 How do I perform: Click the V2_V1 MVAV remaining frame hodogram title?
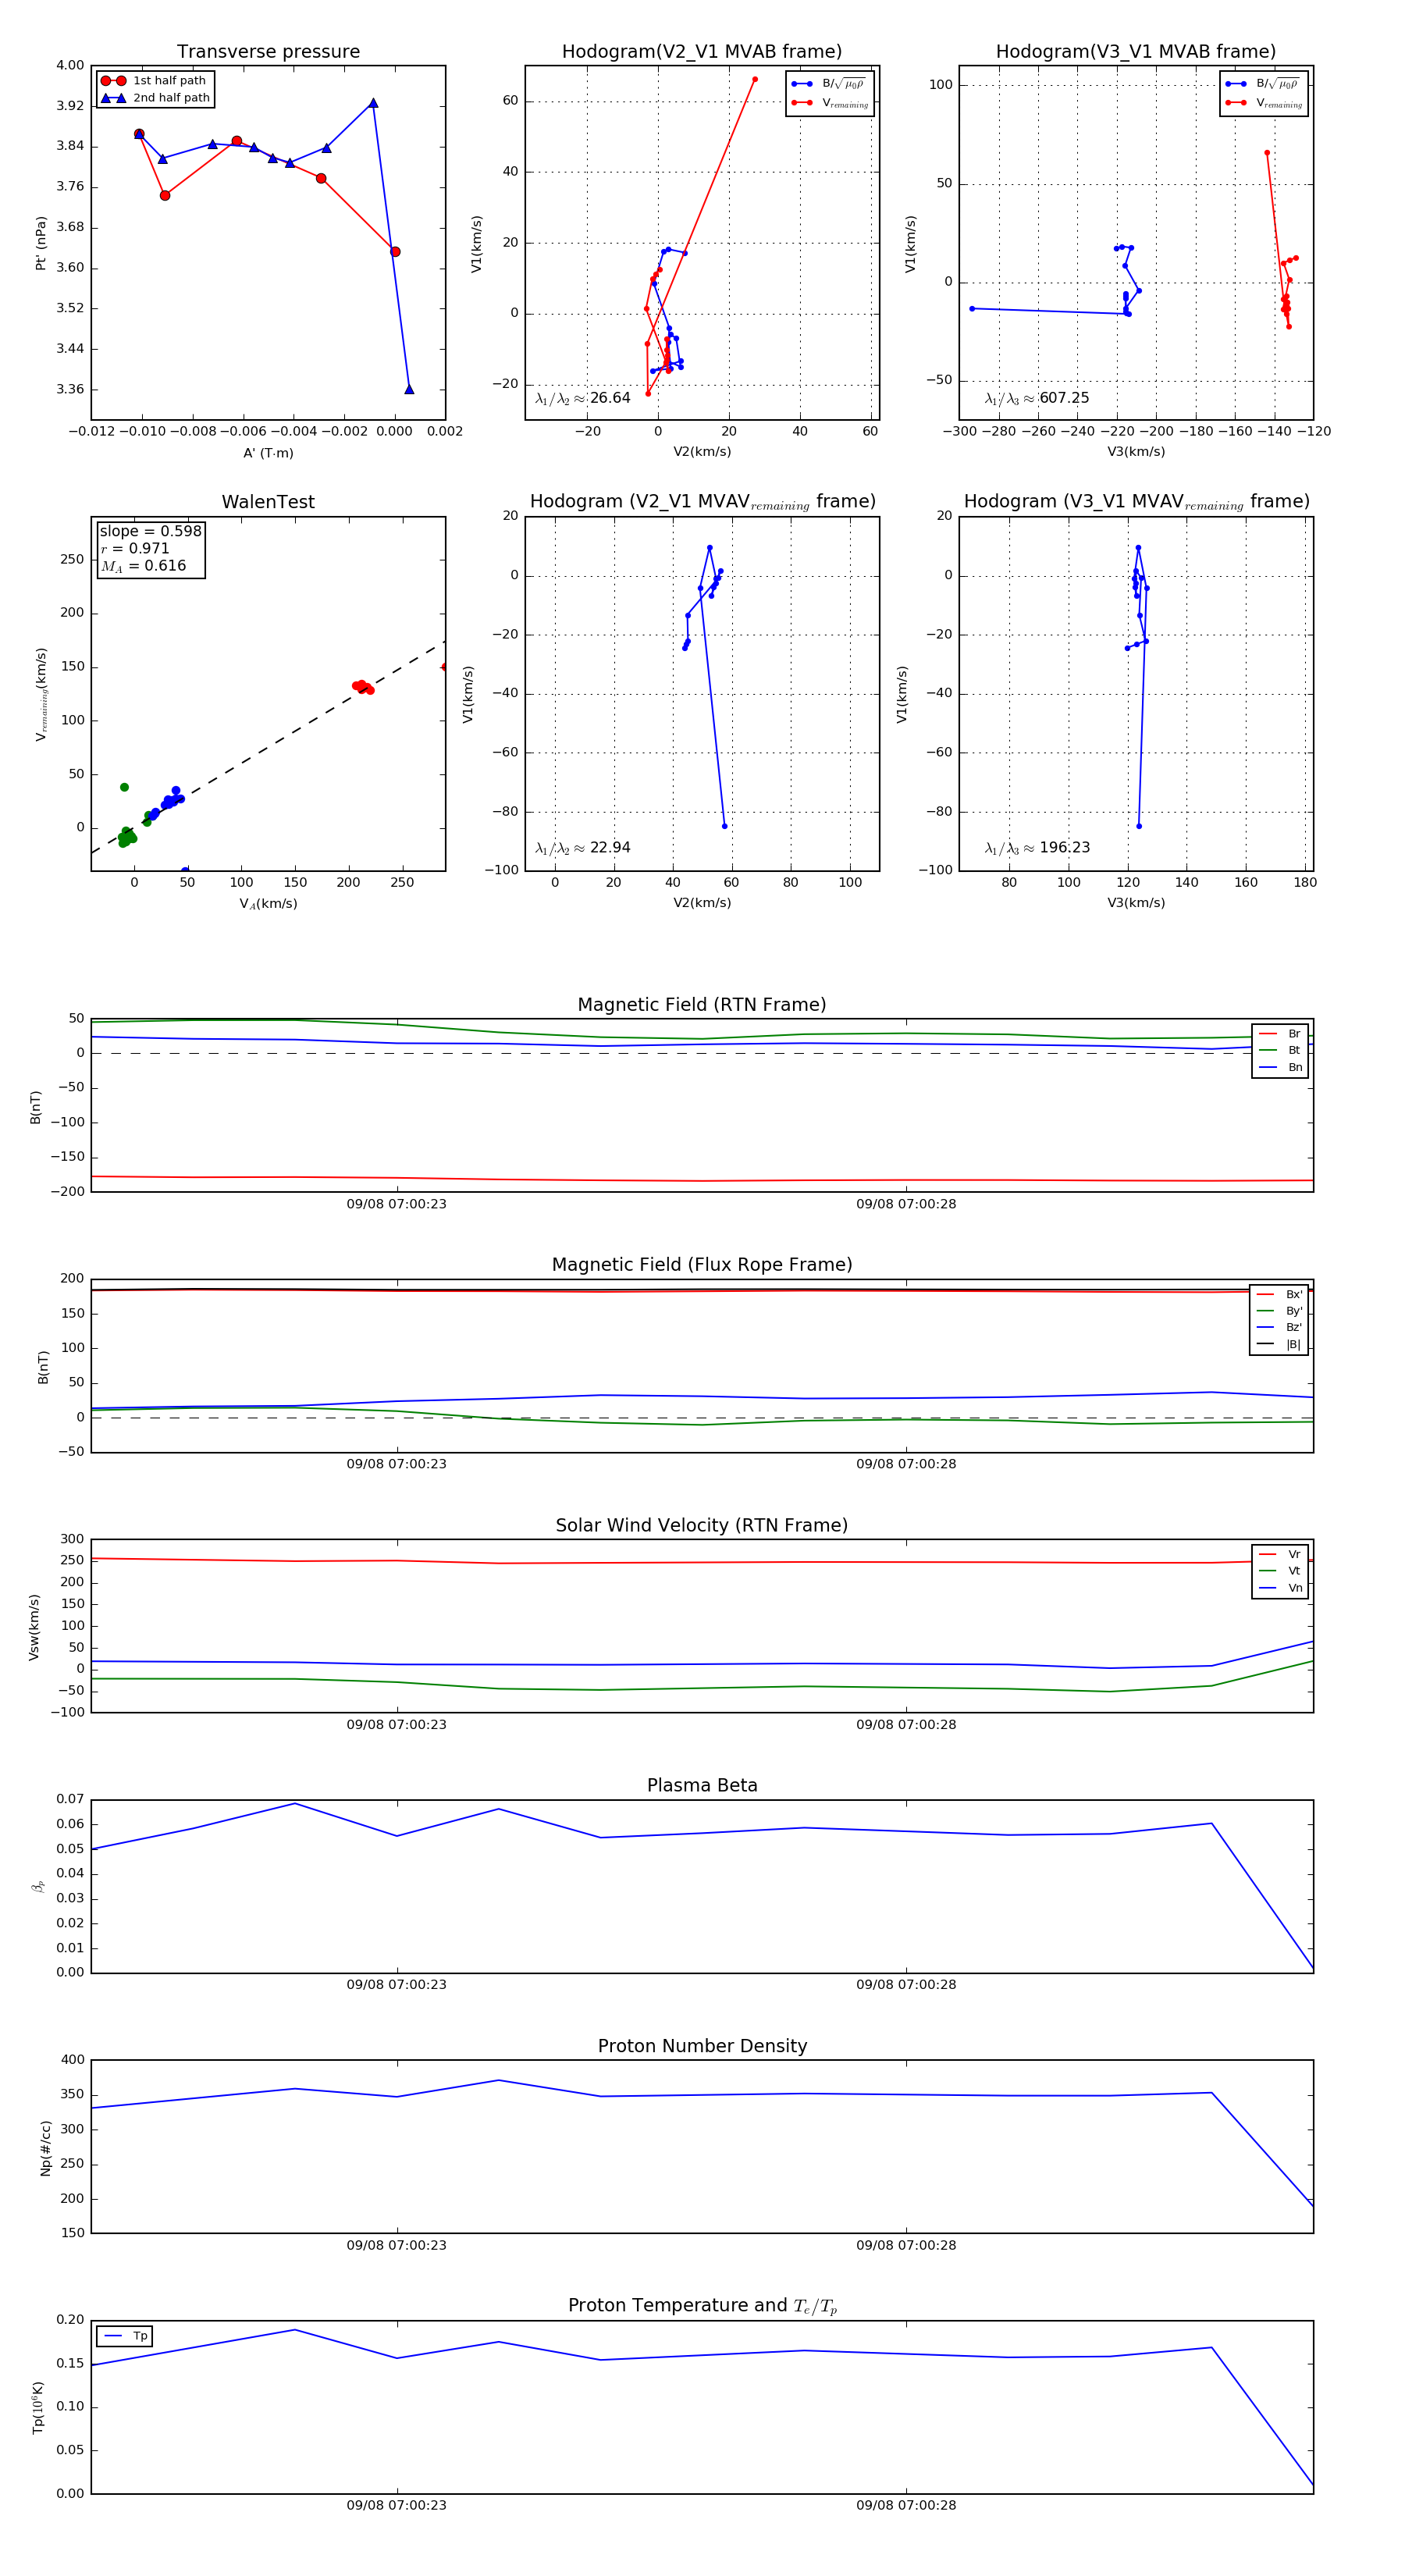point(702,502)
